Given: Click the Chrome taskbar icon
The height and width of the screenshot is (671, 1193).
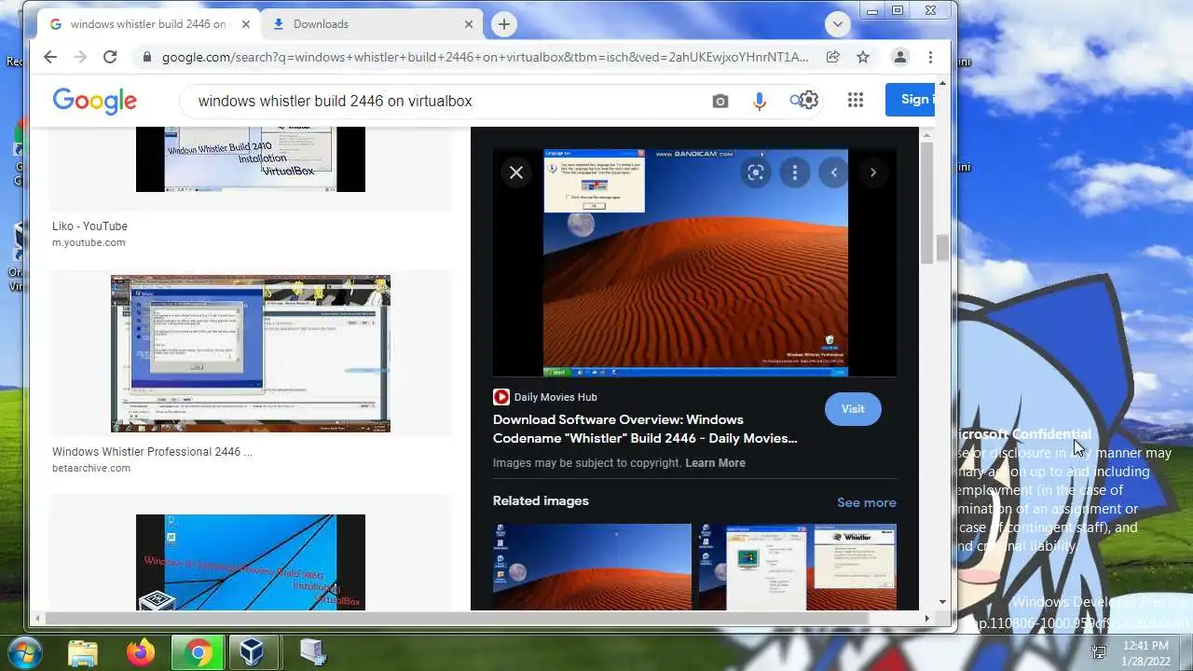Looking at the screenshot, I should tap(198, 651).
